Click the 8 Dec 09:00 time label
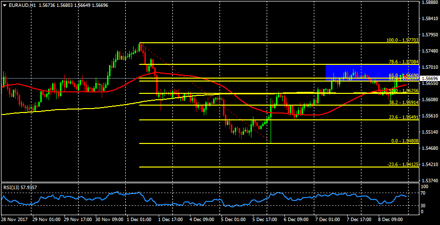 tap(392, 219)
